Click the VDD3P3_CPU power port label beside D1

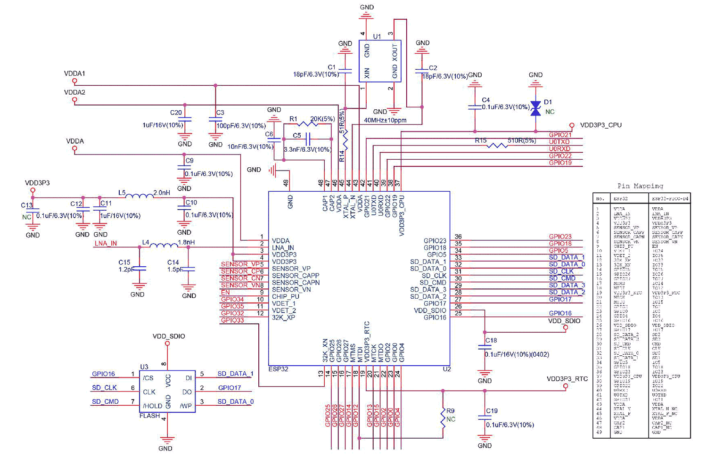601,125
